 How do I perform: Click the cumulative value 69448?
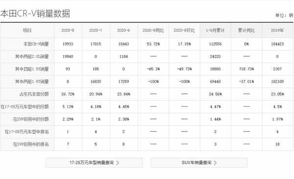tap(215, 82)
